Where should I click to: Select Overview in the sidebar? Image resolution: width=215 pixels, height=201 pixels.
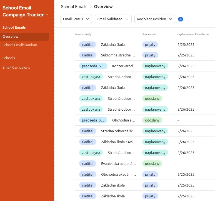11,36
